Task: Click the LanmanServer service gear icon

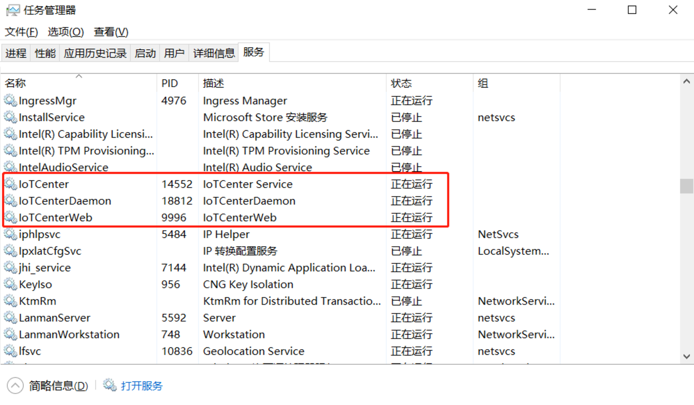Action: 10,317
